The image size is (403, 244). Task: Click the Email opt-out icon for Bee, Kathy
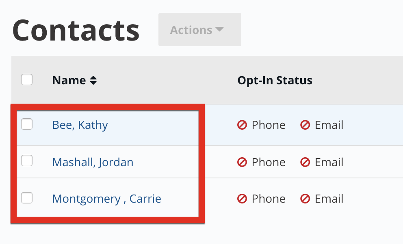(305, 125)
